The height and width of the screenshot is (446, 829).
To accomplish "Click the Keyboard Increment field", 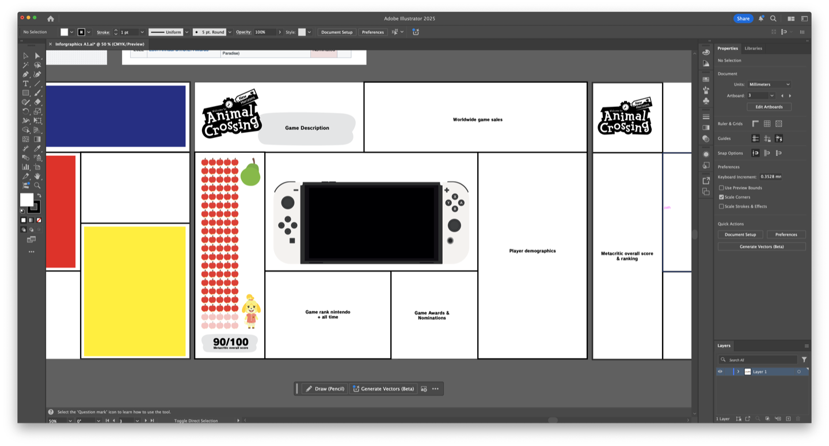I will coord(770,176).
